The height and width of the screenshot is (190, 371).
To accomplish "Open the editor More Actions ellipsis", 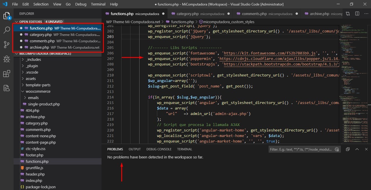I will pos(366,14).
